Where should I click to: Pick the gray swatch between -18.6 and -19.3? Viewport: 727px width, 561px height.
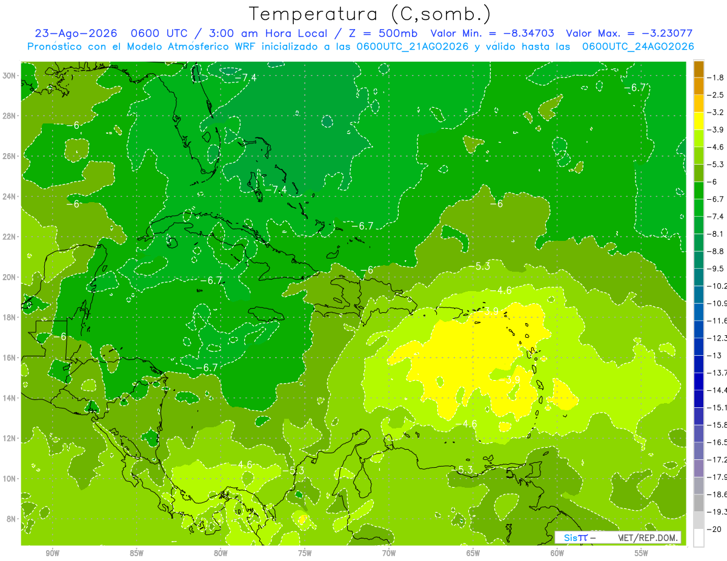(x=699, y=503)
